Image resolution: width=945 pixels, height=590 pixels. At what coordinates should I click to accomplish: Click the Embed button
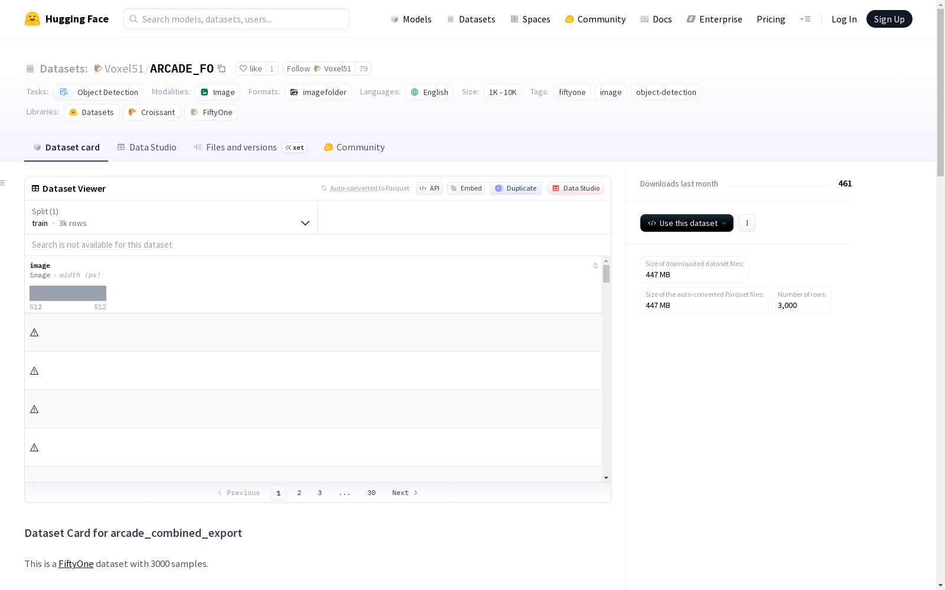tap(466, 188)
